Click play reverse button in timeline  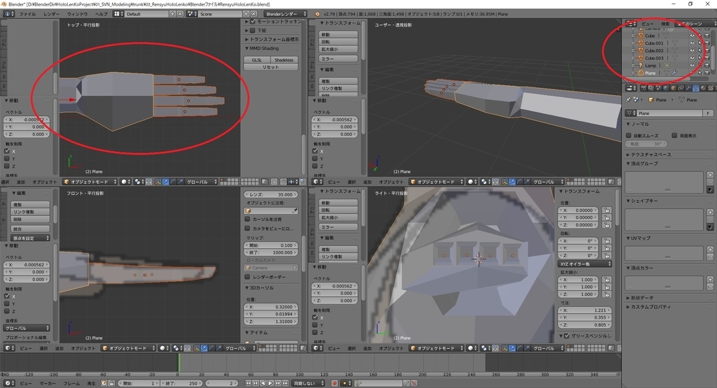263,383
